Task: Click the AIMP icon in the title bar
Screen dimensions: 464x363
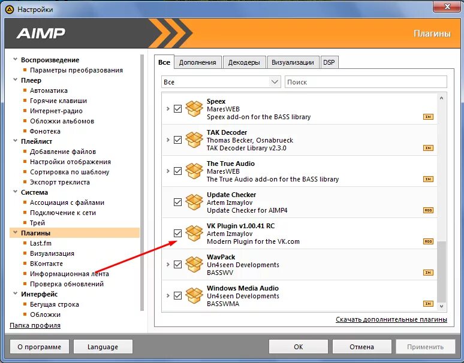Action: (10, 10)
